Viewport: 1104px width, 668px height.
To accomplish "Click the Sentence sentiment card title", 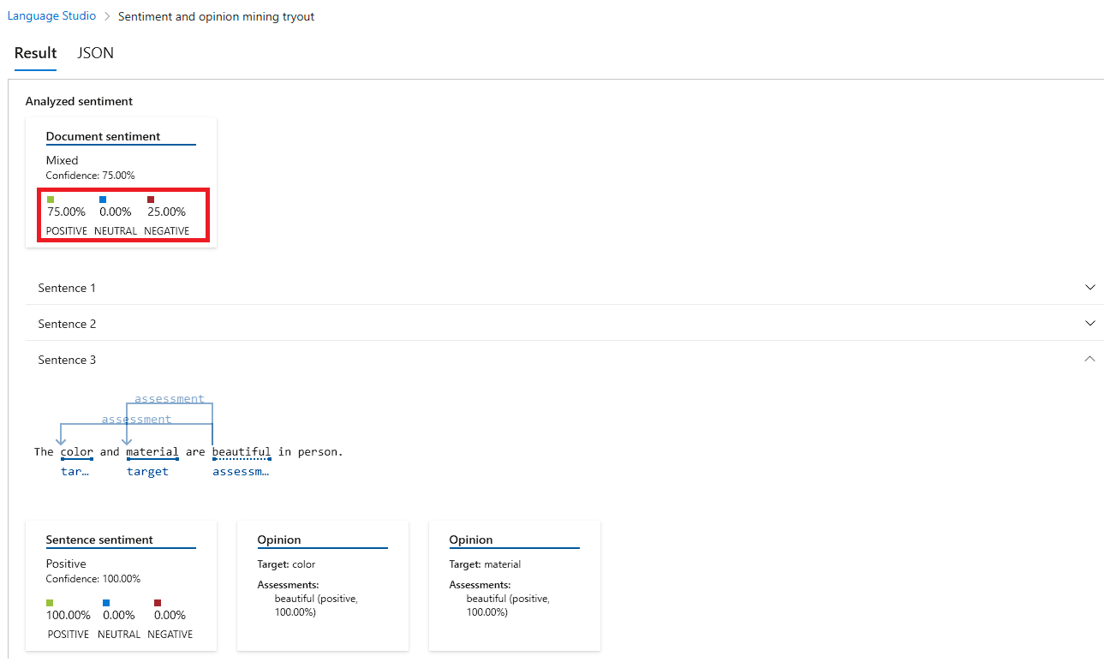I will pos(99,540).
